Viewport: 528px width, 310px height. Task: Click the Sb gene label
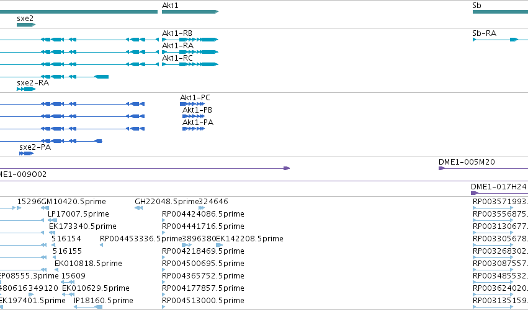point(477,6)
